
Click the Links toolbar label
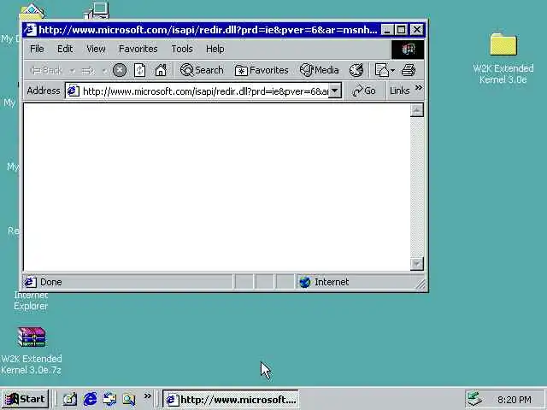coord(399,91)
